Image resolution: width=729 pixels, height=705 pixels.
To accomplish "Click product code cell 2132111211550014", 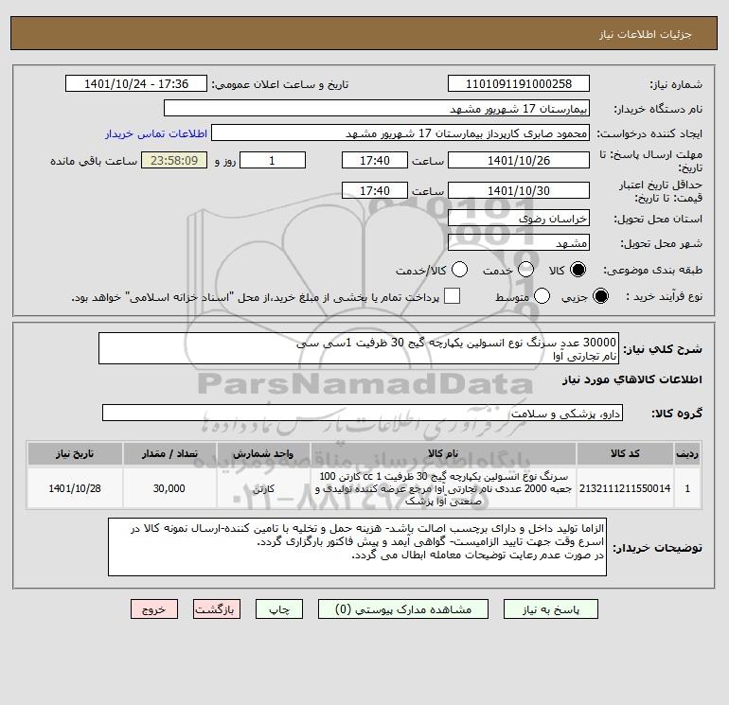I will (625, 488).
